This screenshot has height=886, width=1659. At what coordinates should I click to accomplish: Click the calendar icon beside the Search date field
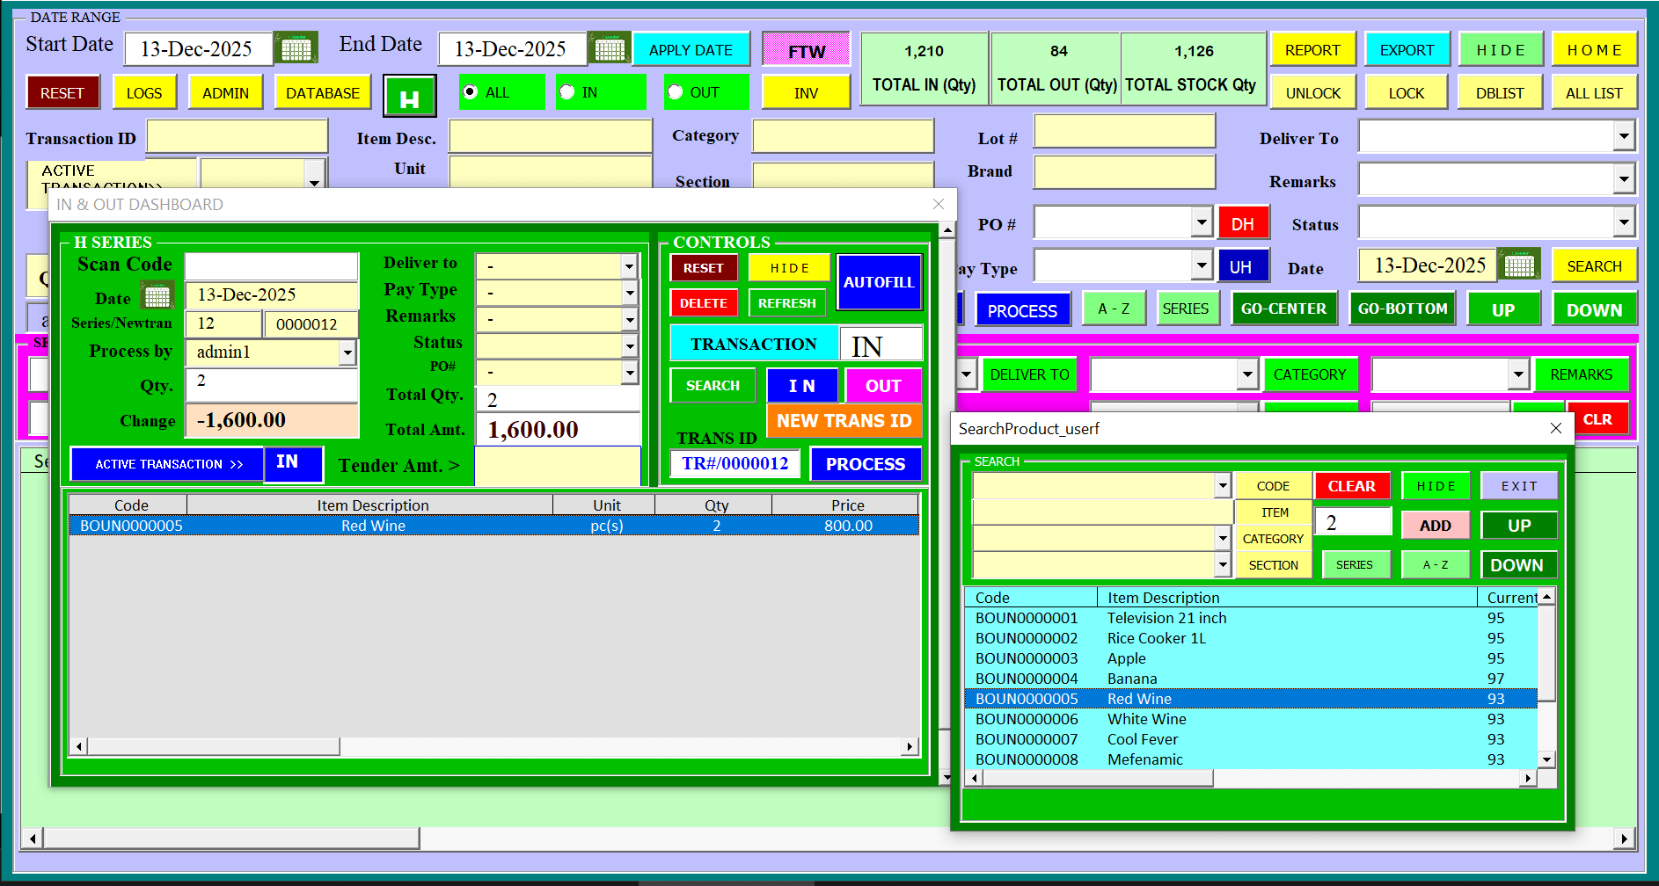pyautogui.click(x=1519, y=265)
